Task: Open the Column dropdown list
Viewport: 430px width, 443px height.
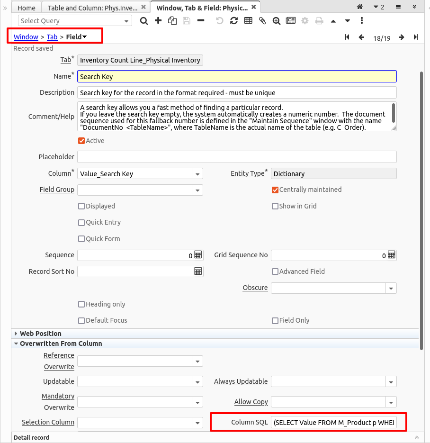Action: [x=197, y=174]
